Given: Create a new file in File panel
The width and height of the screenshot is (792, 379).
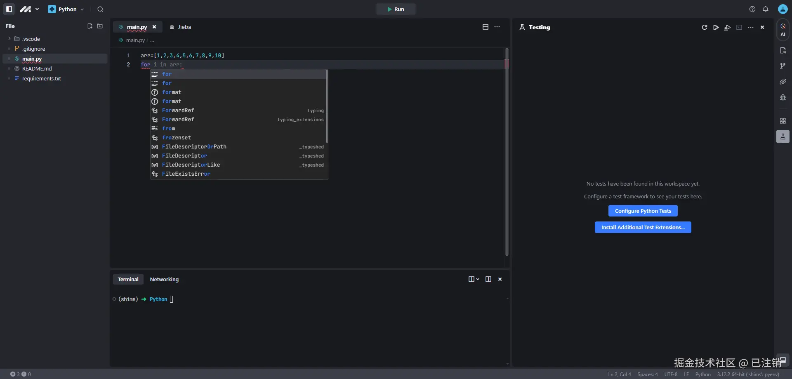Looking at the screenshot, I should tap(90, 26).
